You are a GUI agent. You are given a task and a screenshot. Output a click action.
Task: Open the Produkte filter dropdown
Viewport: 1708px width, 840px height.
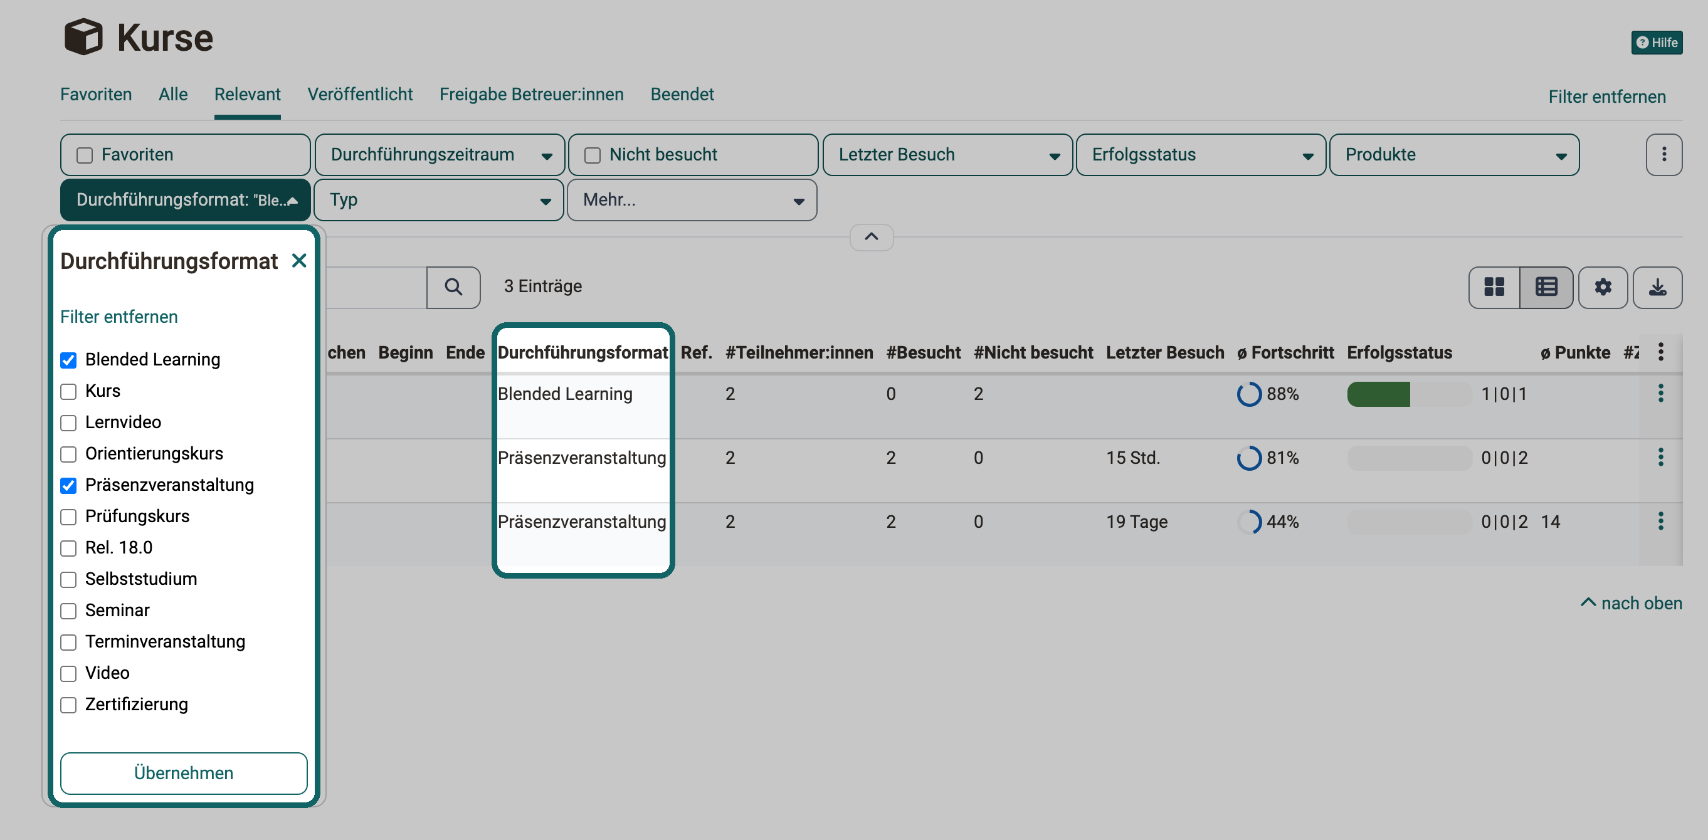(x=1454, y=154)
